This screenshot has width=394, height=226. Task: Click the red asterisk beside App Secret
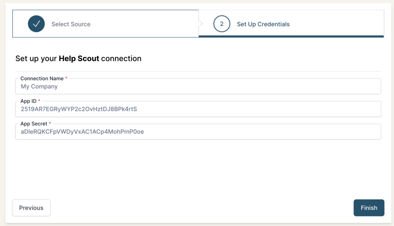50,124
